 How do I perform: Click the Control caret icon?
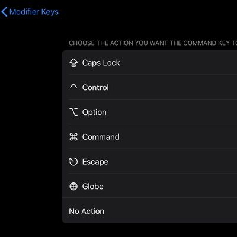tap(73, 86)
